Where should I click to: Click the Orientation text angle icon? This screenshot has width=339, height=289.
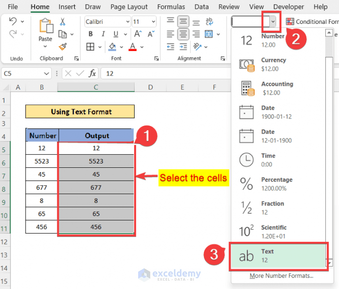pos(197,47)
